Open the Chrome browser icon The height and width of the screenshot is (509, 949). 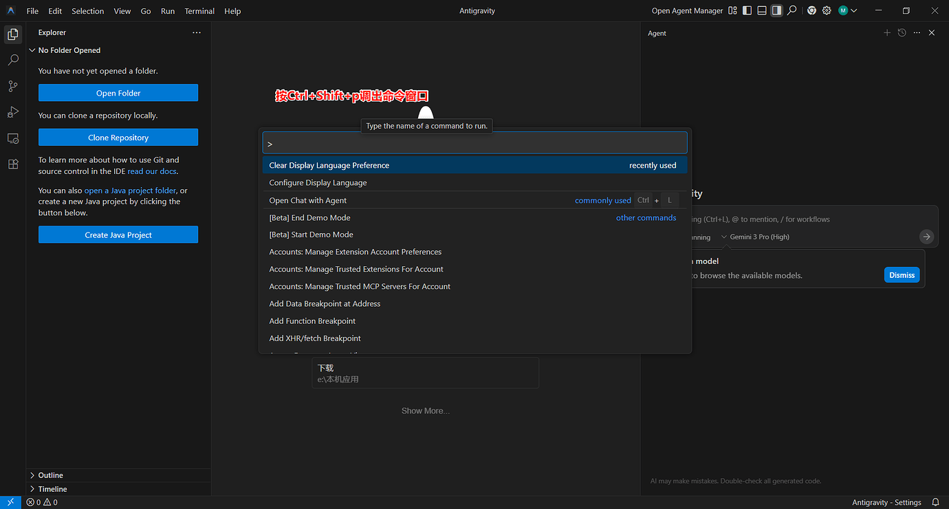click(x=811, y=11)
